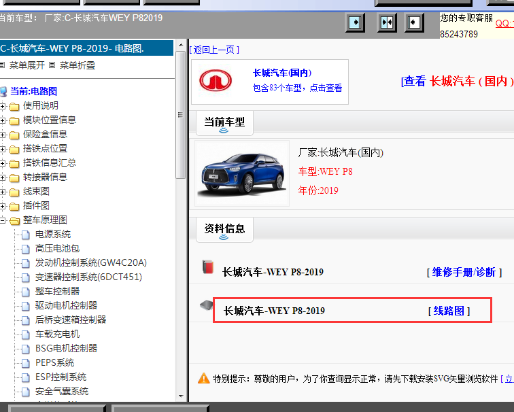Open the 长城汽车(国内) brand link

coord(282,73)
